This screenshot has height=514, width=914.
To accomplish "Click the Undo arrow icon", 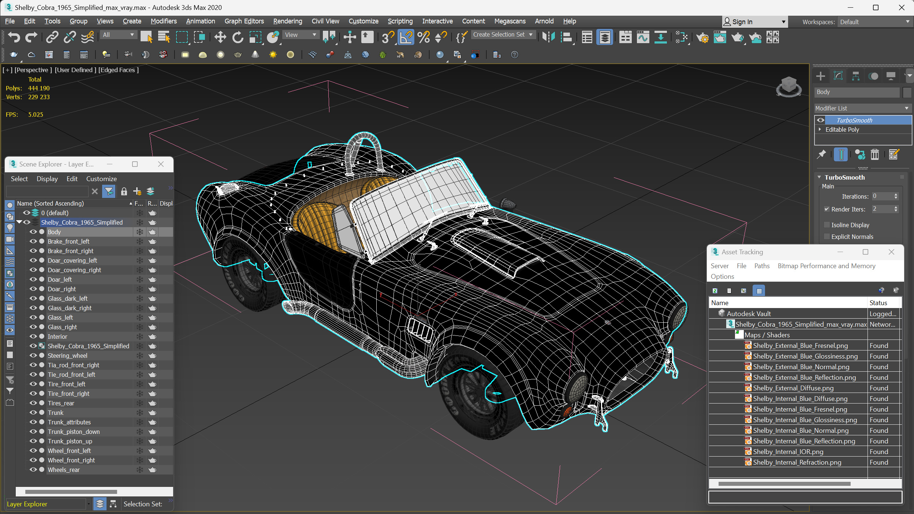I will (x=14, y=37).
